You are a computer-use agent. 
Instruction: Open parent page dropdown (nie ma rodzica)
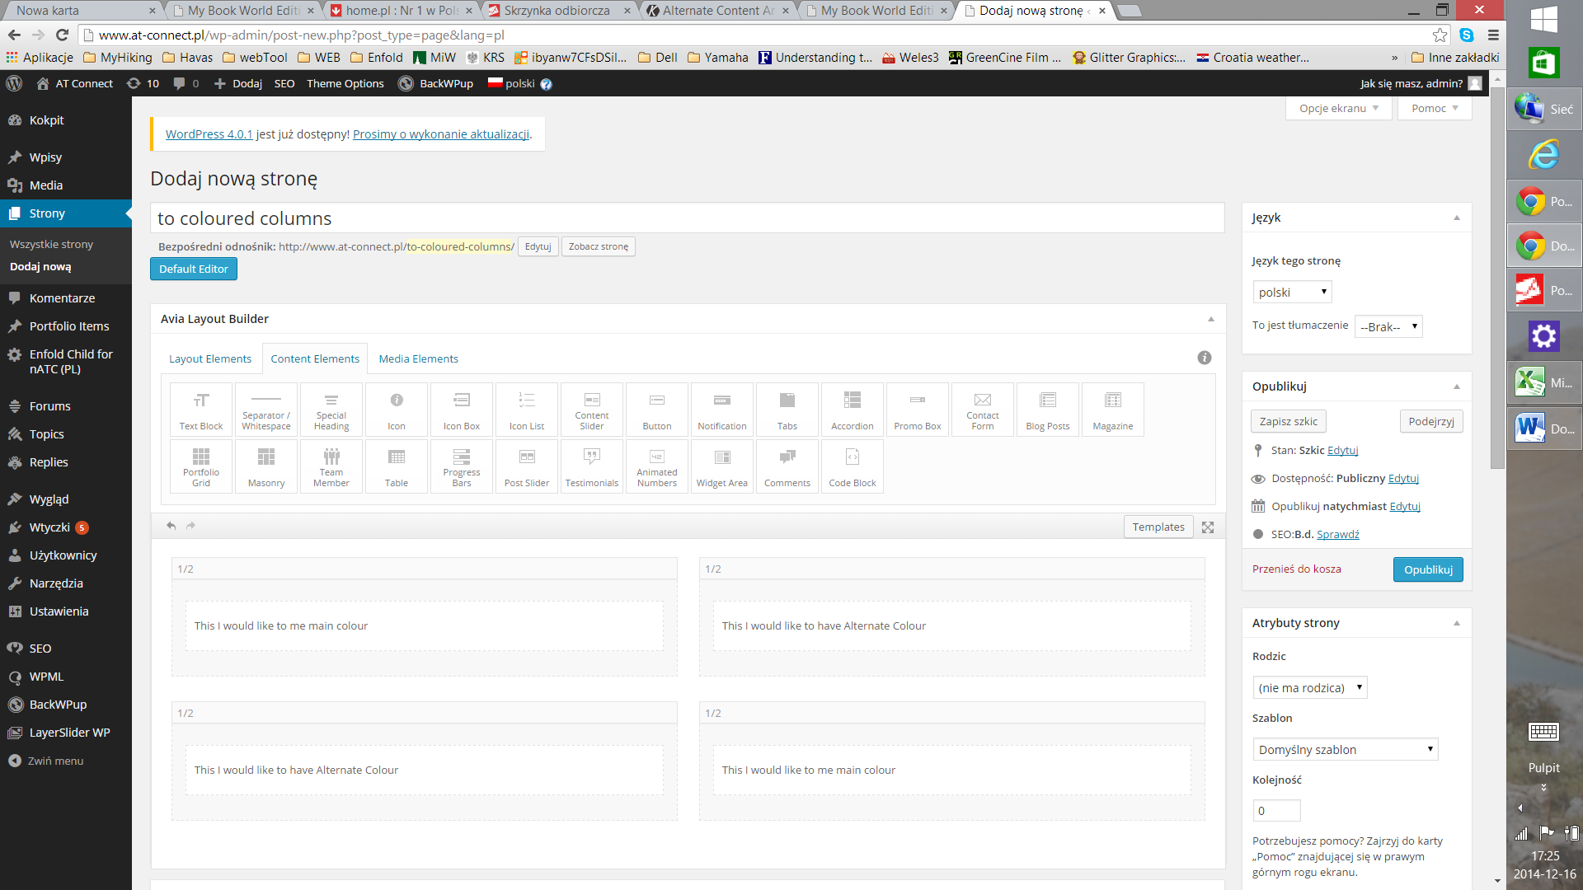click(1310, 687)
